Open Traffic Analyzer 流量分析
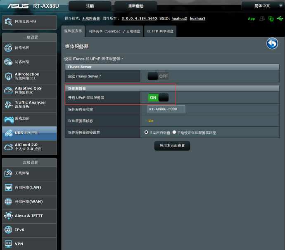Screen dimensions: 285x250 29,104
